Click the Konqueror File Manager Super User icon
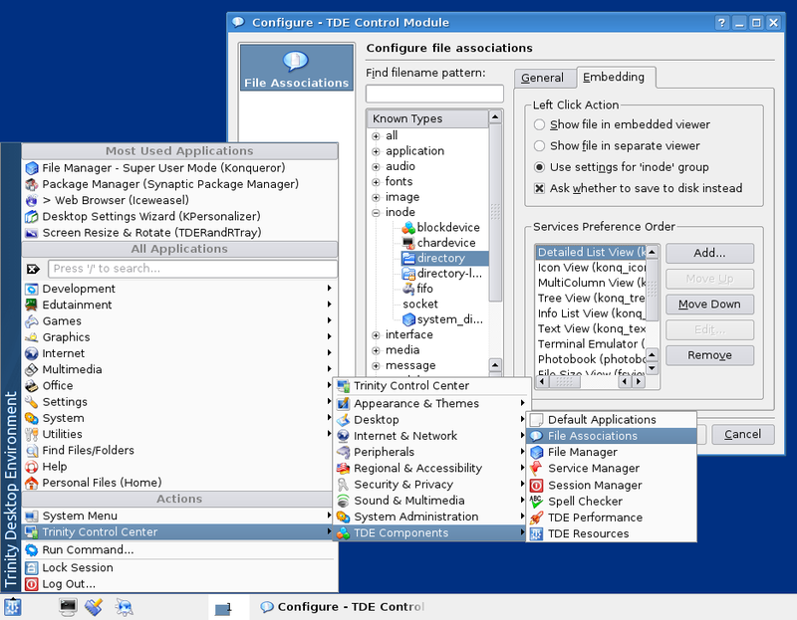Viewport: 797px width, 620px height. click(32, 168)
